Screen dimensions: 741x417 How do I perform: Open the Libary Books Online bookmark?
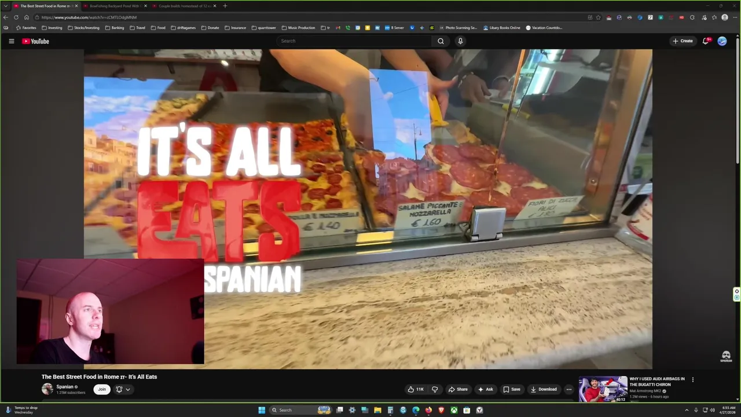pos(501,28)
